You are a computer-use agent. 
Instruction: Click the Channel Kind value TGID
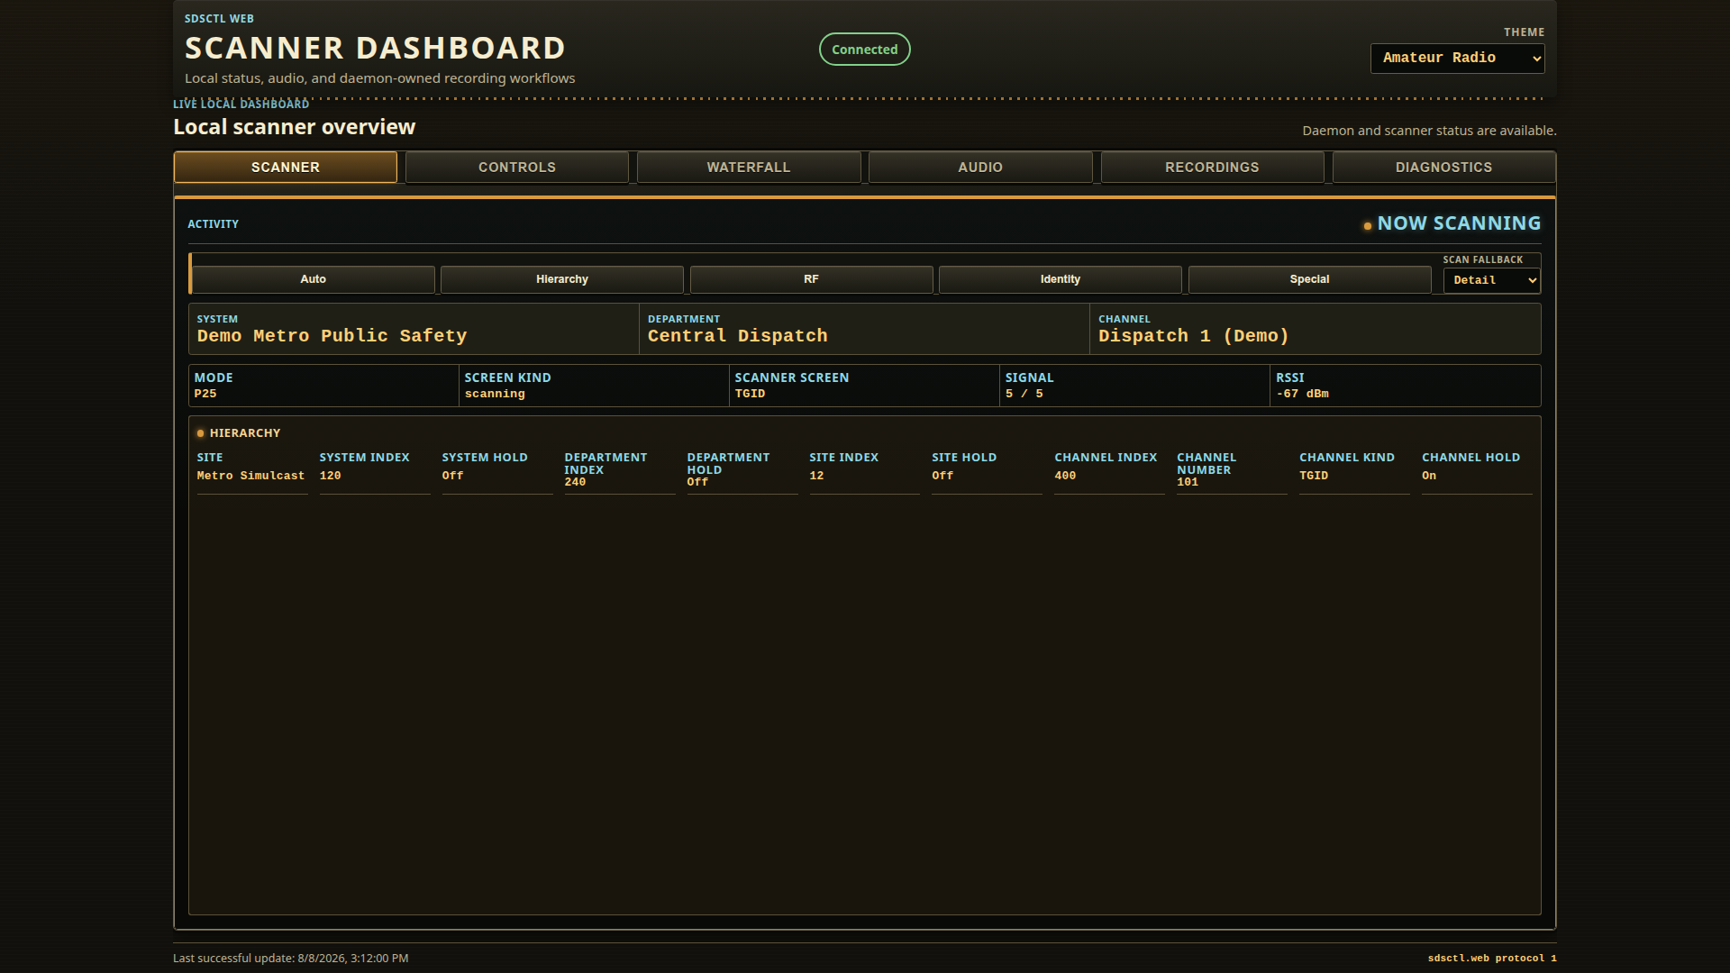[x=1314, y=476]
